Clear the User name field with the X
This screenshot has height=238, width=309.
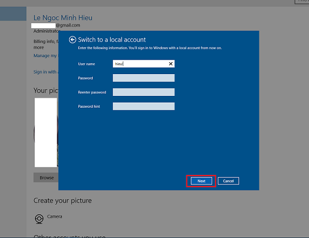click(x=170, y=64)
